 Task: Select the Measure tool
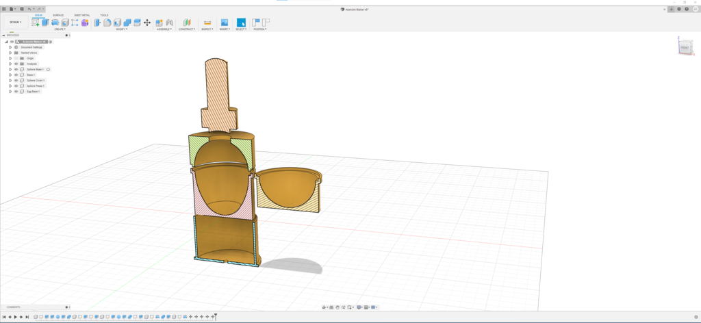click(x=207, y=23)
